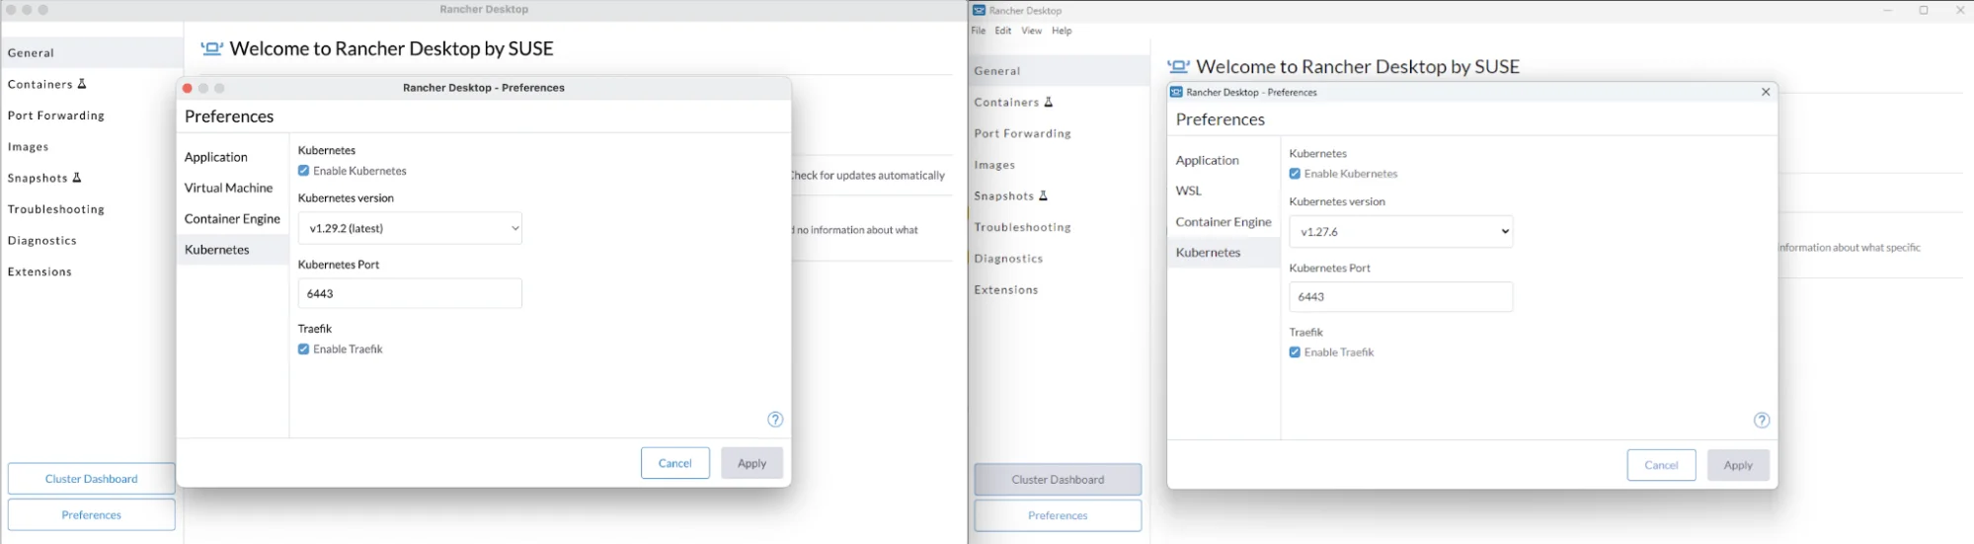
Task: Click the help icon in Windows Preferences dialog
Action: tap(1762, 421)
